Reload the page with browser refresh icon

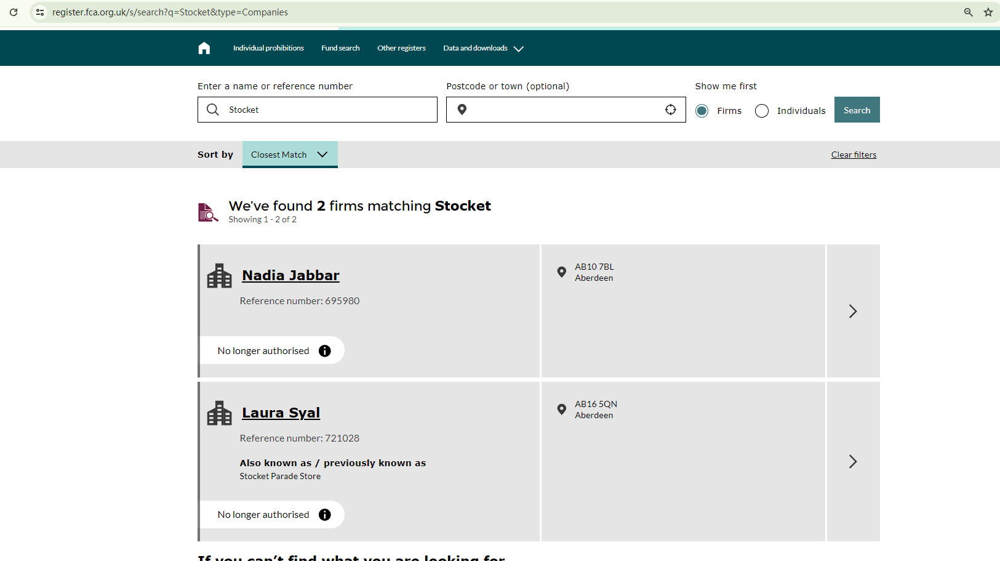(14, 12)
